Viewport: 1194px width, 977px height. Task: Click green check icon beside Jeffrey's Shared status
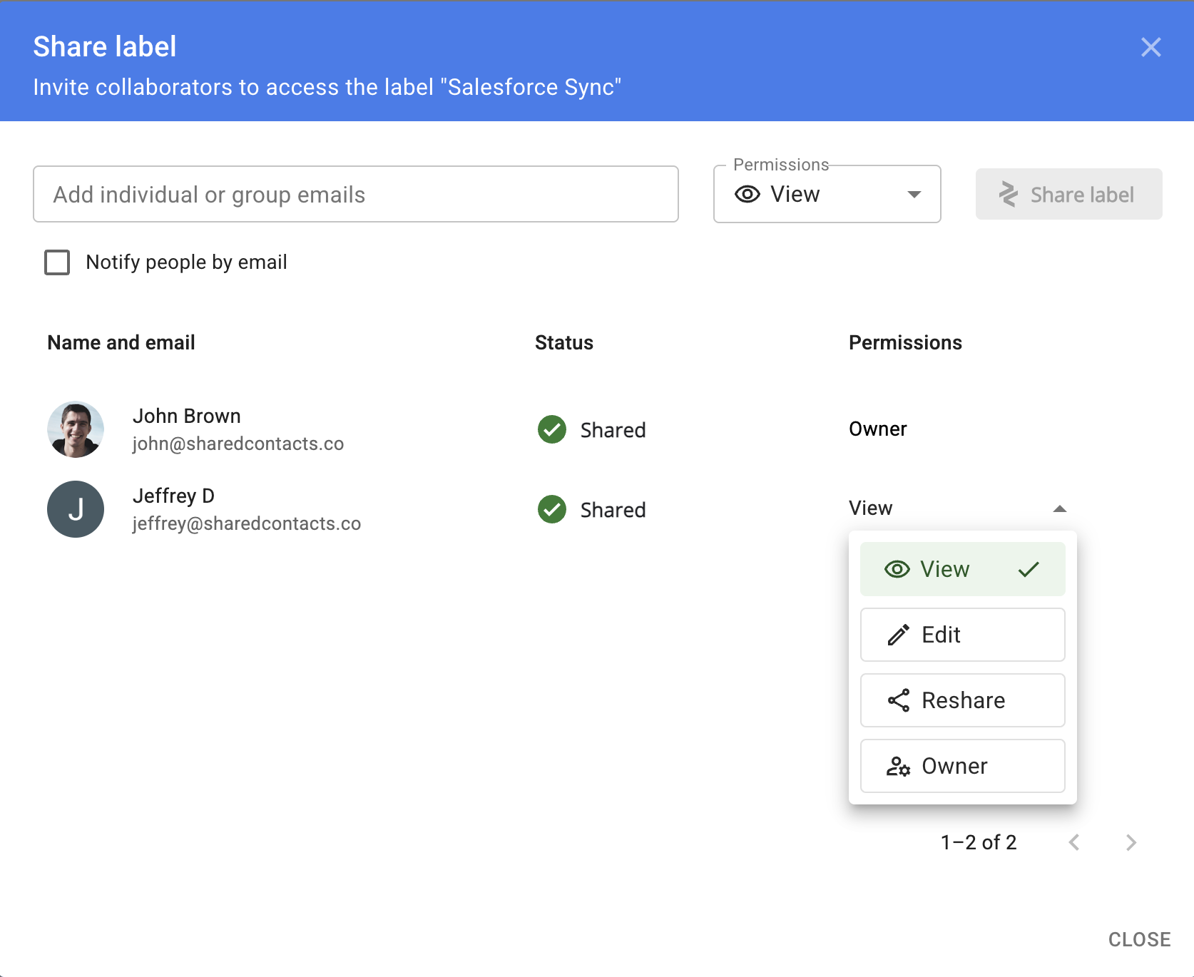551,509
